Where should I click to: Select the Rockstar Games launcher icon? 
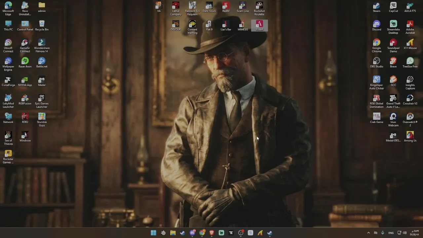tap(8, 157)
